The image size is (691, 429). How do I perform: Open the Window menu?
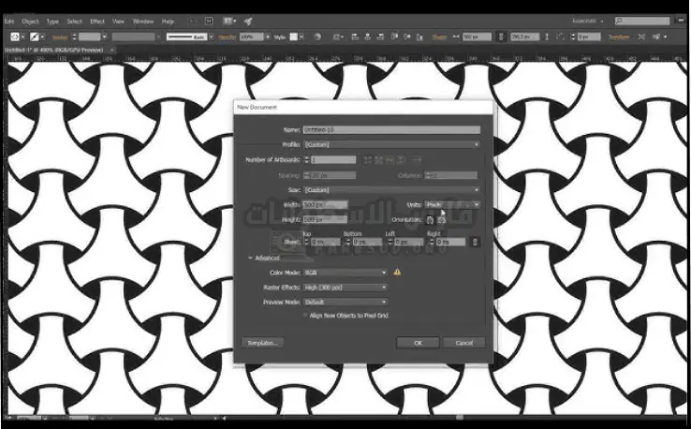coord(143,20)
